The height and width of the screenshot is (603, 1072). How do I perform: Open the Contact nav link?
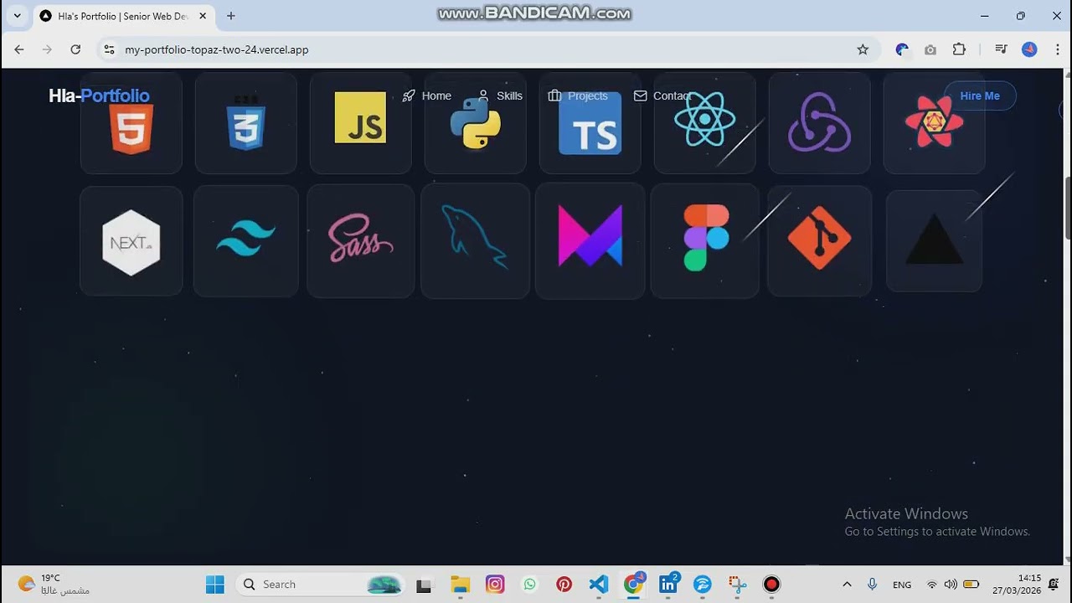(662, 95)
